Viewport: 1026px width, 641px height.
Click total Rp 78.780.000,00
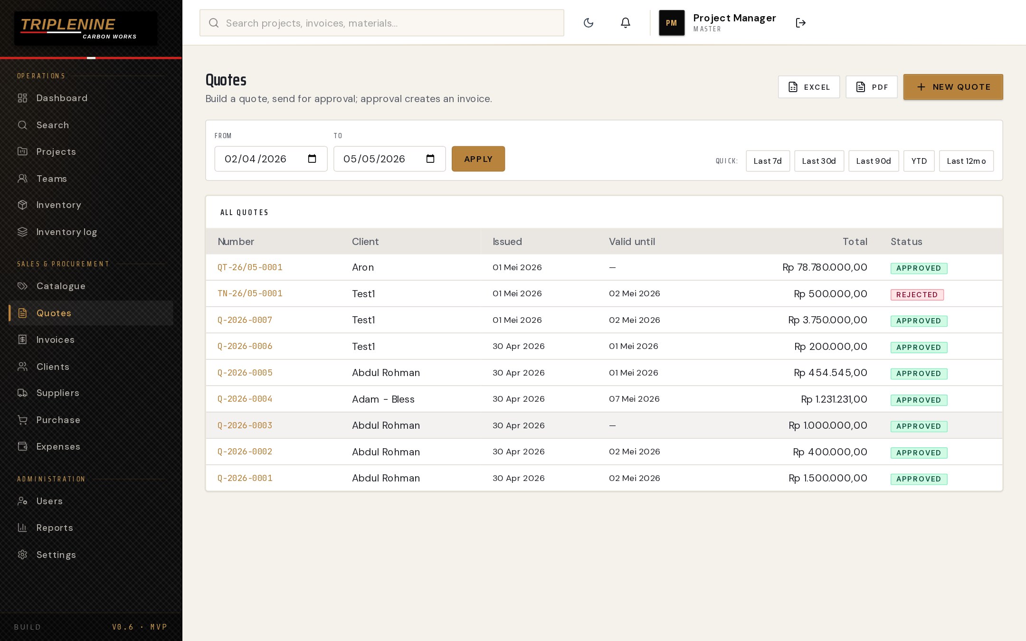(x=825, y=267)
